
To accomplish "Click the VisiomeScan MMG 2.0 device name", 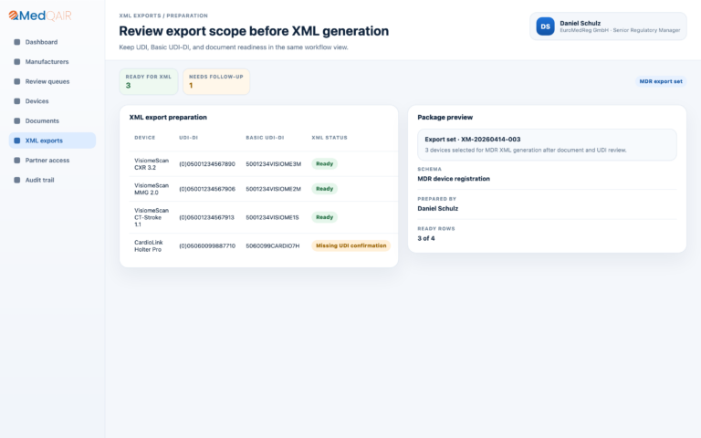I will pyautogui.click(x=152, y=189).
